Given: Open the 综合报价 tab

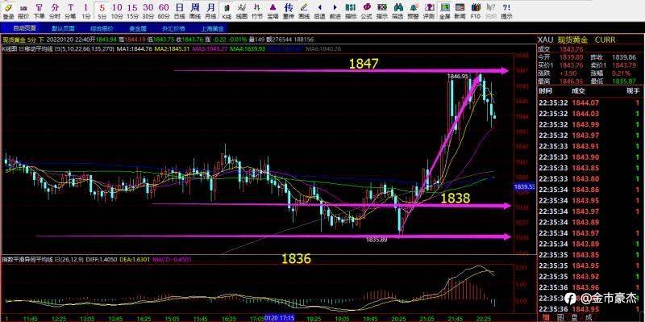Looking at the screenshot, I should tap(102, 28).
